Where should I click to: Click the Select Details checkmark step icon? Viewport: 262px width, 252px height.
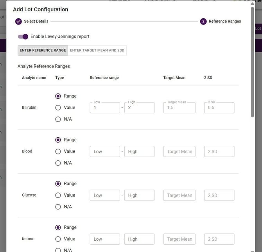(18, 21)
